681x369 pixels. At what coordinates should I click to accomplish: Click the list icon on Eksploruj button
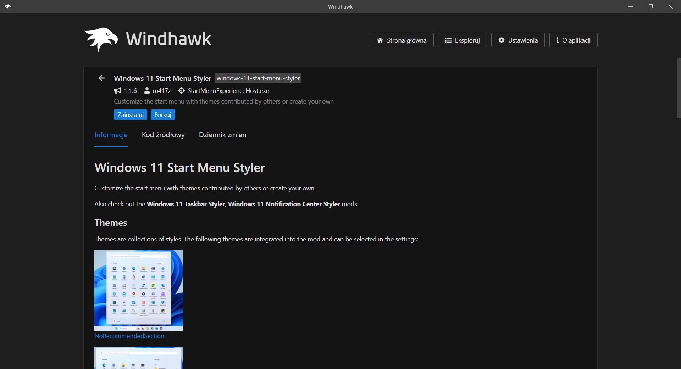pos(448,40)
